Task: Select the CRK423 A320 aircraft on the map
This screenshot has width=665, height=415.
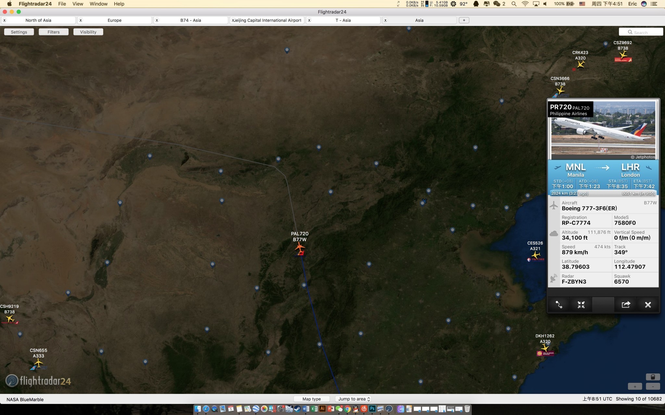Action: pyautogui.click(x=581, y=64)
